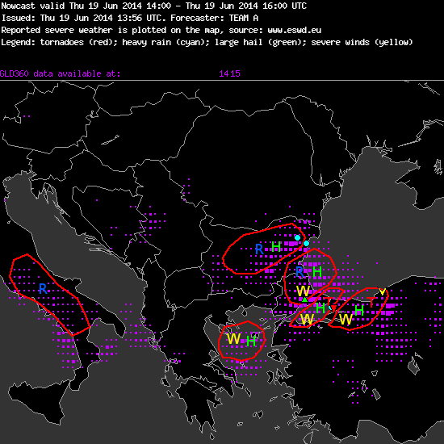This screenshot has width=444, height=444.
Task: Click the rightmost red T over Turkey
Action: point(371,302)
